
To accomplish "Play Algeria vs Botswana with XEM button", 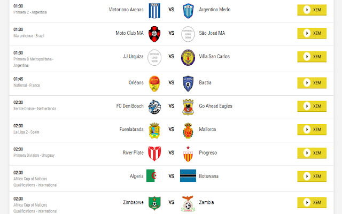I will pos(312,176).
